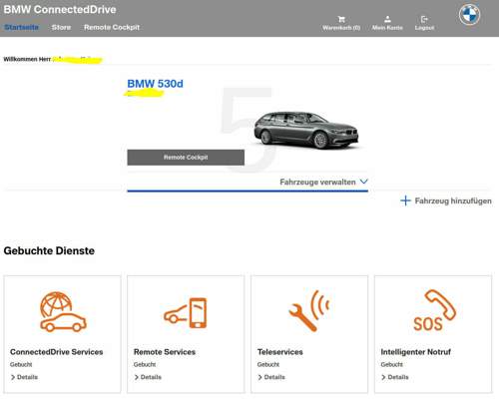499x399 pixels.
Task: Click Gebucht status under Teleservices
Action: pyautogui.click(x=268, y=364)
